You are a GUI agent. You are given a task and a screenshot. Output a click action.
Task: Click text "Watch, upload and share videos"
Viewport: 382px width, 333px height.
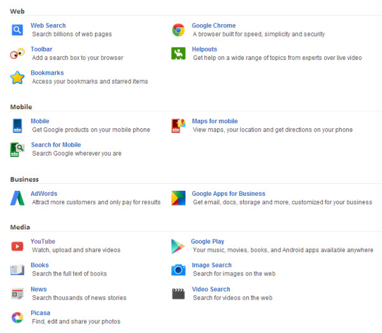(76, 250)
